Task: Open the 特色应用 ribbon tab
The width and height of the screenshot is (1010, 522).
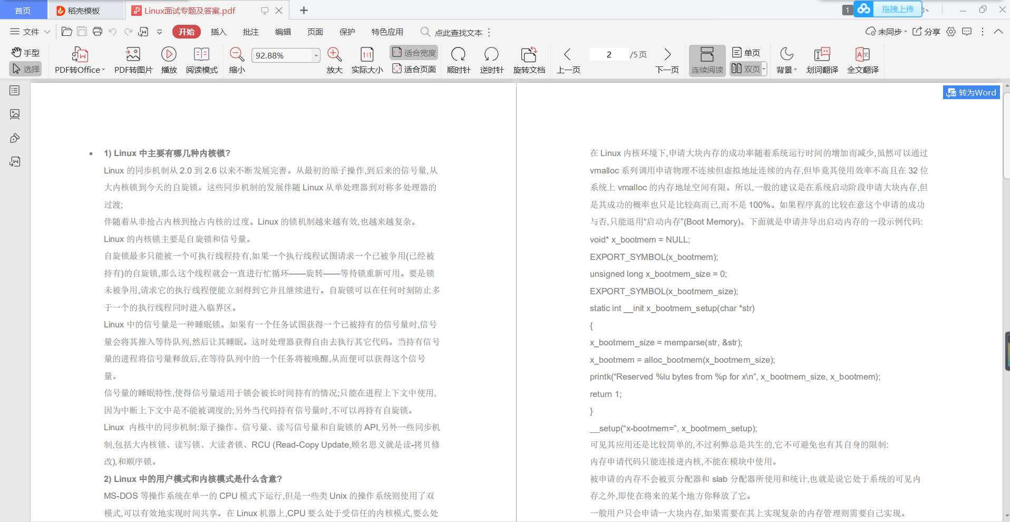Action: [387, 32]
